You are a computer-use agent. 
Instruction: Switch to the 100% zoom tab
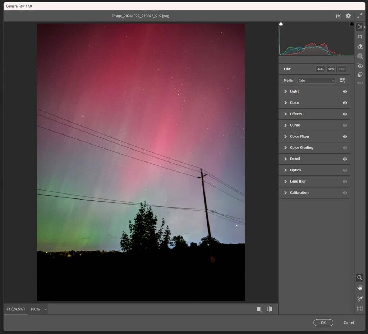pos(35,309)
